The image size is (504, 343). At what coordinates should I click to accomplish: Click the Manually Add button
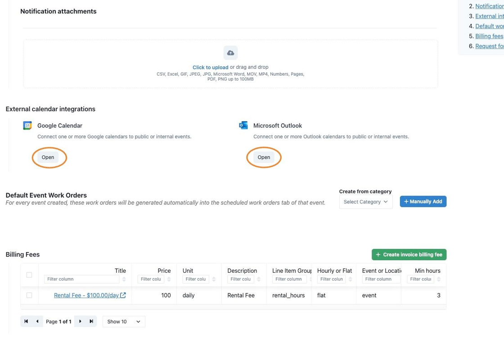423,202
